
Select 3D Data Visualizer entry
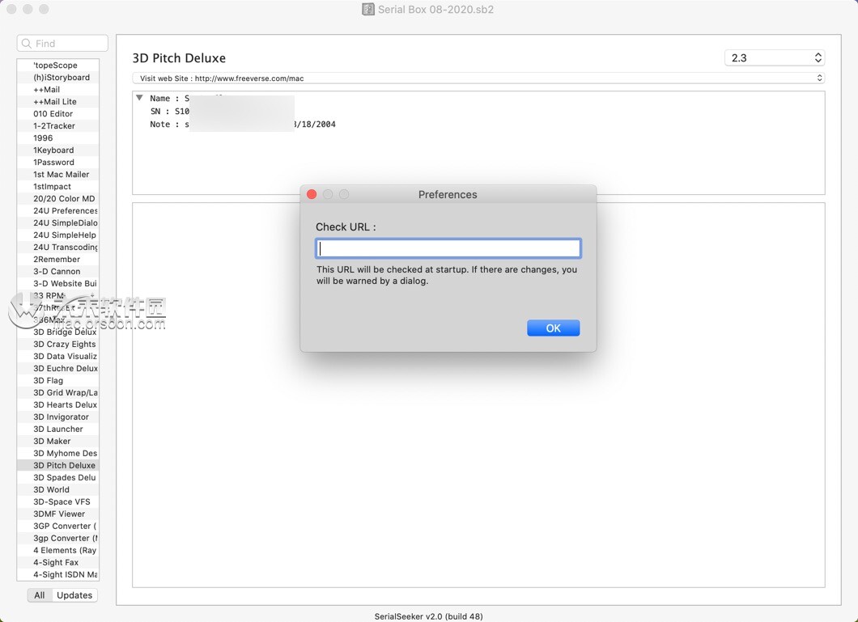[x=58, y=357]
